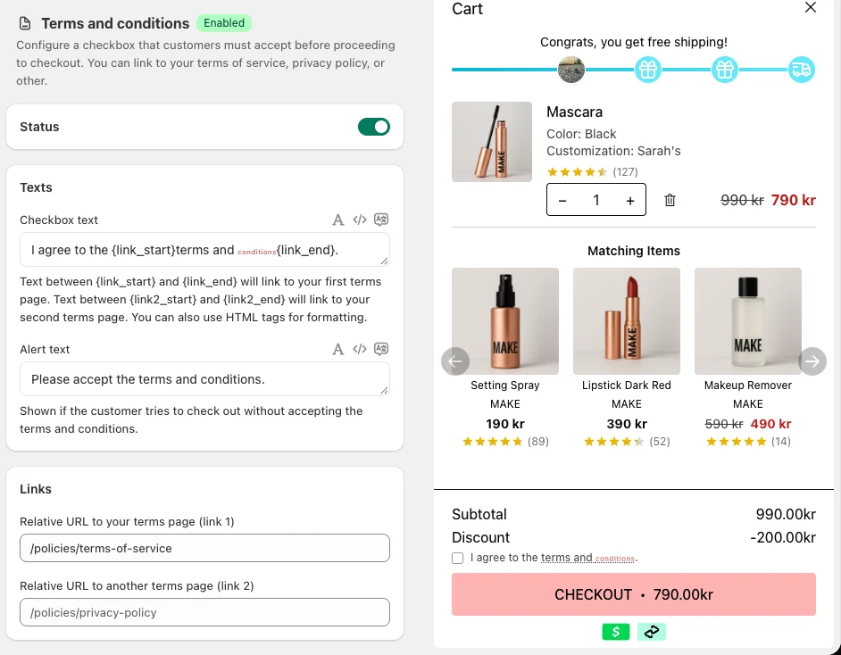This screenshot has height=655, width=841.
Task: Click the Enabled status badge
Action: click(x=224, y=23)
